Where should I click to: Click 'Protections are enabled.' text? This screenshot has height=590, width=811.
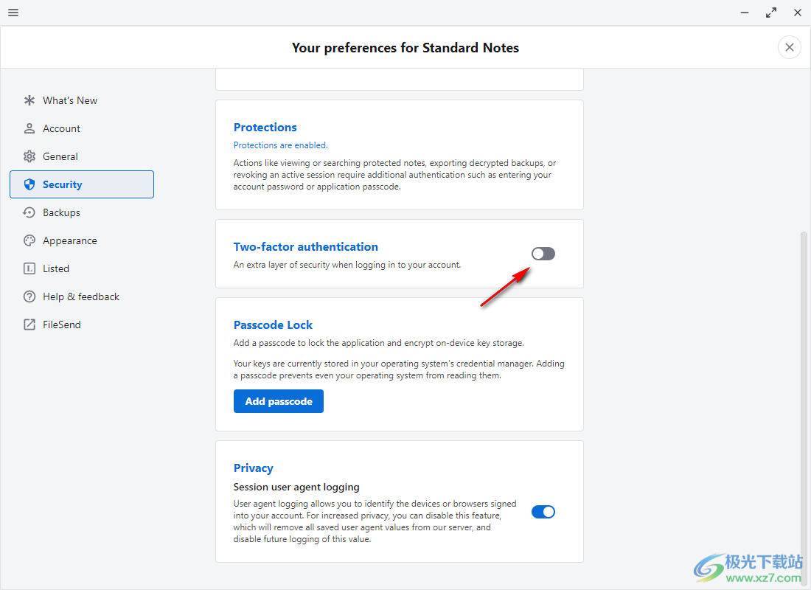pos(280,145)
